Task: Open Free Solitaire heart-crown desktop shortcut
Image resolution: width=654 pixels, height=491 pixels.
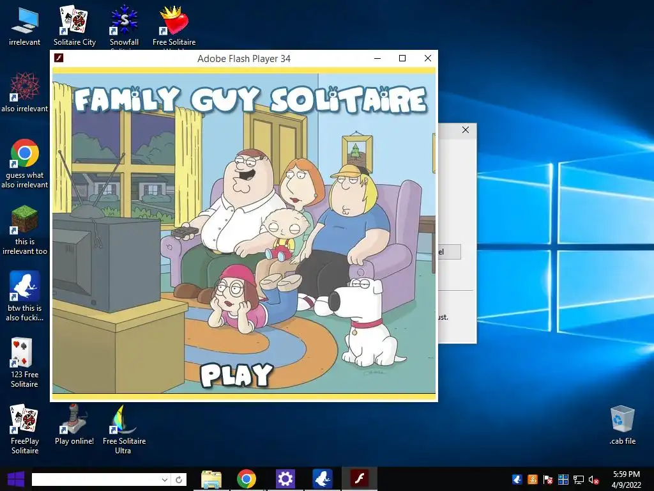Action: coord(174,26)
